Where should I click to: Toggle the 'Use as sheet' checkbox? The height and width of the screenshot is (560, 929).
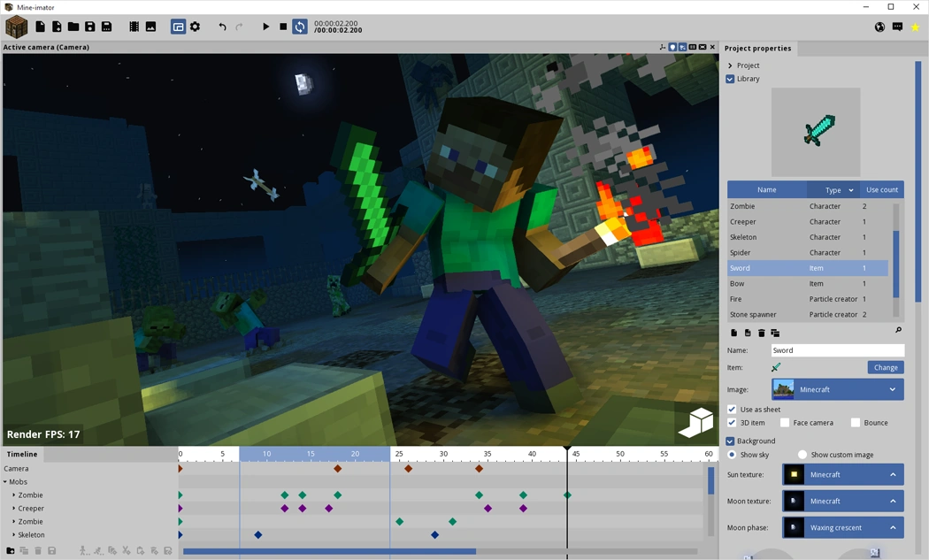click(732, 410)
